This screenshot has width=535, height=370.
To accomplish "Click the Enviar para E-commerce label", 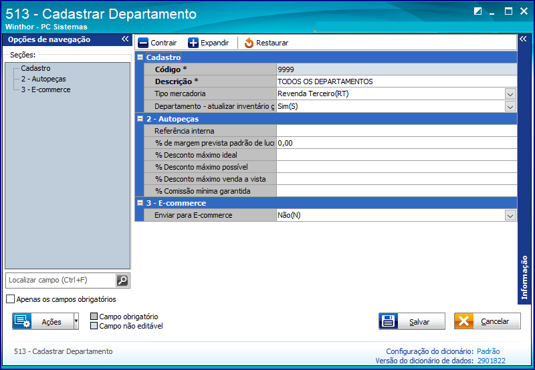I will pos(193,215).
